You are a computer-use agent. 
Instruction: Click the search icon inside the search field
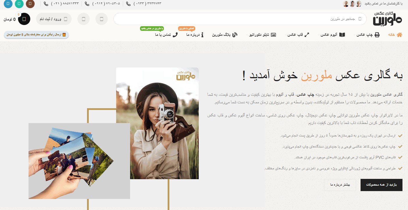tap(360, 19)
